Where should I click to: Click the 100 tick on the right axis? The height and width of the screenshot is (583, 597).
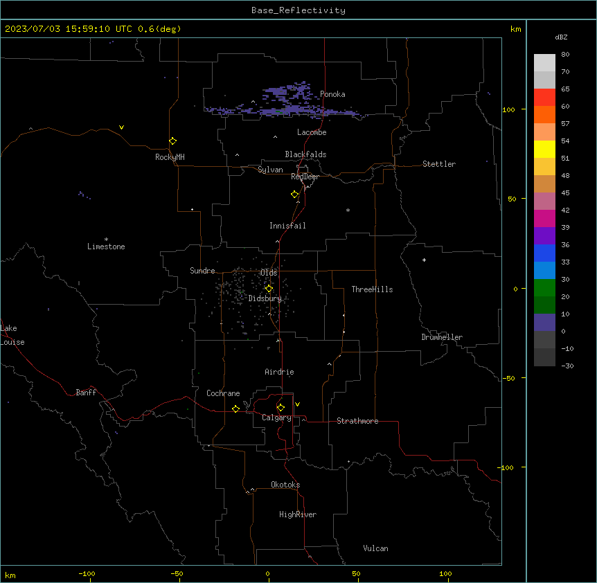508,109
